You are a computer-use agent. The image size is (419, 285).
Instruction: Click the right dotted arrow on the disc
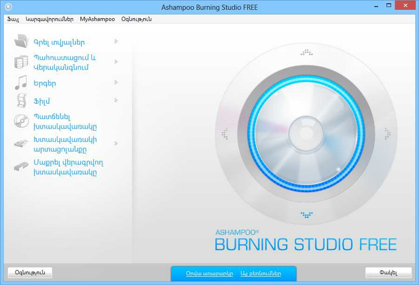pyautogui.click(x=387, y=134)
